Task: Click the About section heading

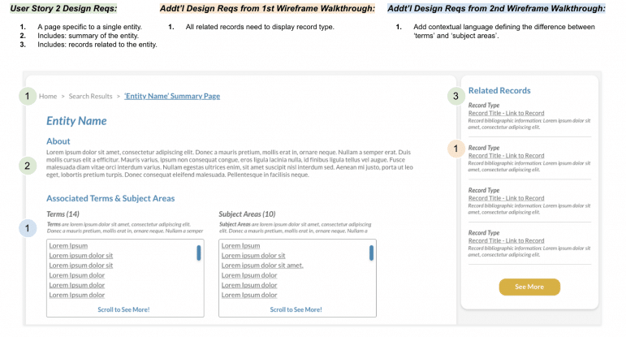Action: (x=58, y=141)
